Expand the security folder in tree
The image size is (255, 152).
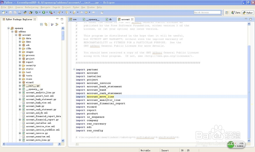pyautogui.click(x=20, y=65)
